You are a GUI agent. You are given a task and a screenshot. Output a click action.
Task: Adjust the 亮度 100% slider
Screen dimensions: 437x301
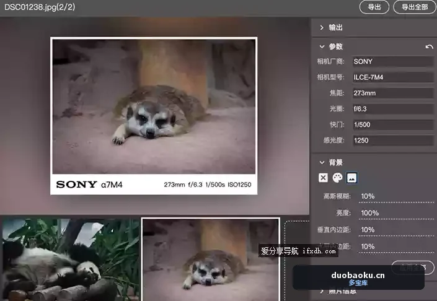[x=396, y=214]
